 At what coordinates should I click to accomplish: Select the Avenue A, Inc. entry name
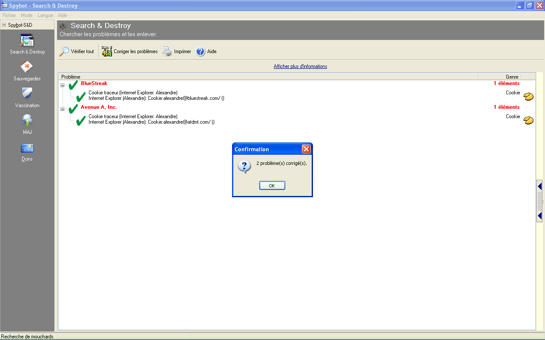click(99, 107)
